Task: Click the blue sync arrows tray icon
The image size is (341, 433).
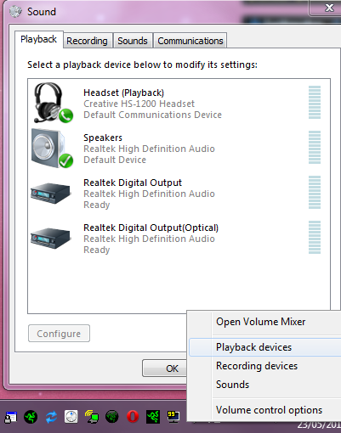Action: click(x=51, y=417)
